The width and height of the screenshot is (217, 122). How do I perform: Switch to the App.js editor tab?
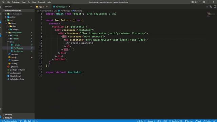43,7
